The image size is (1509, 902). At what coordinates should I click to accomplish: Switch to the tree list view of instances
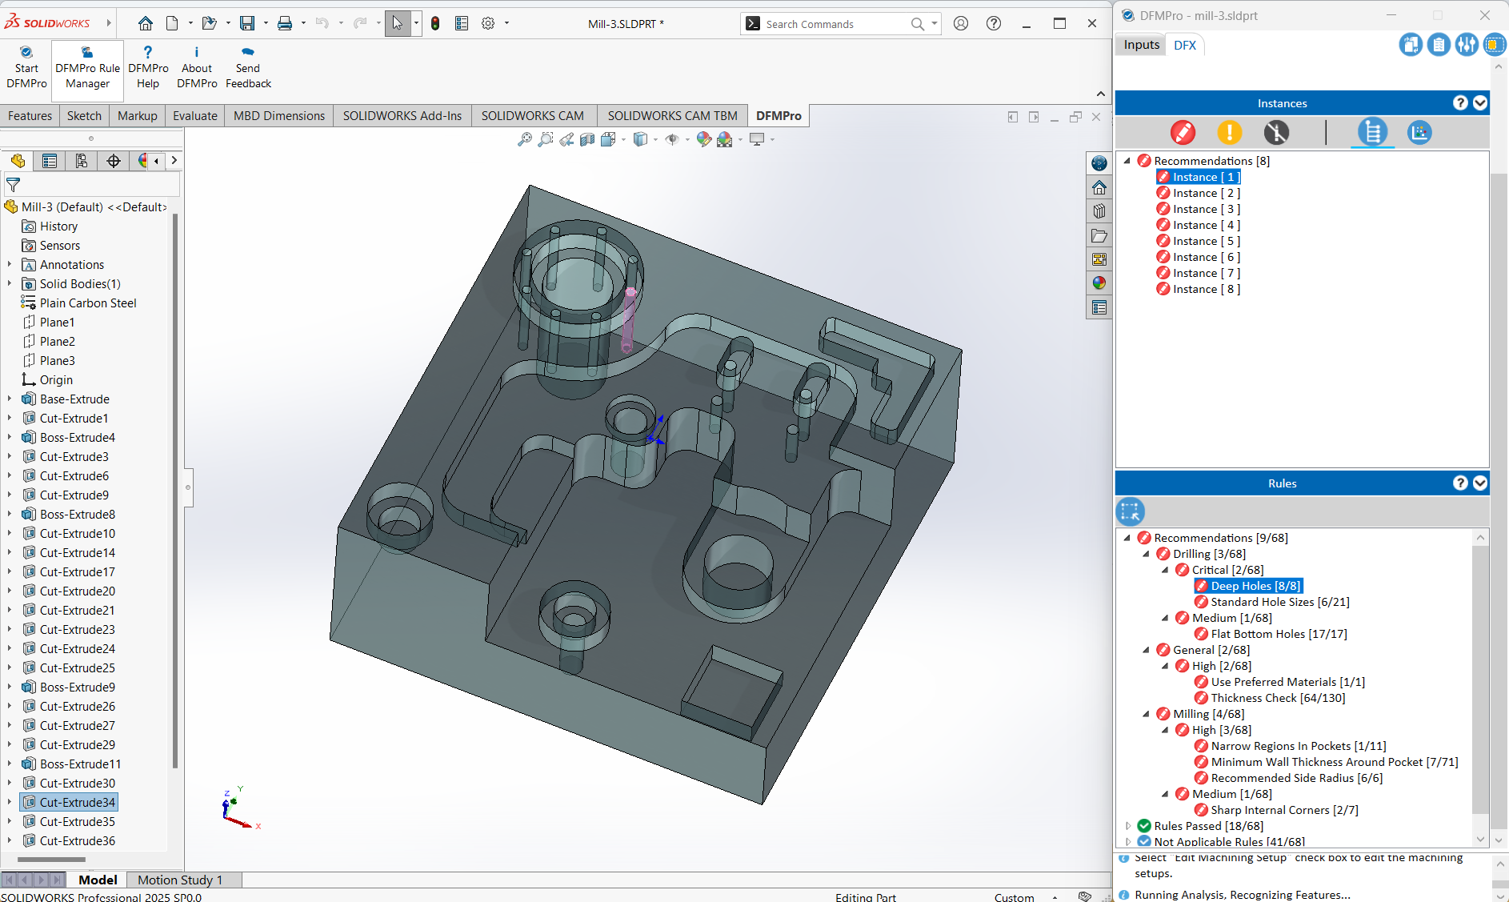[1372, 132]
